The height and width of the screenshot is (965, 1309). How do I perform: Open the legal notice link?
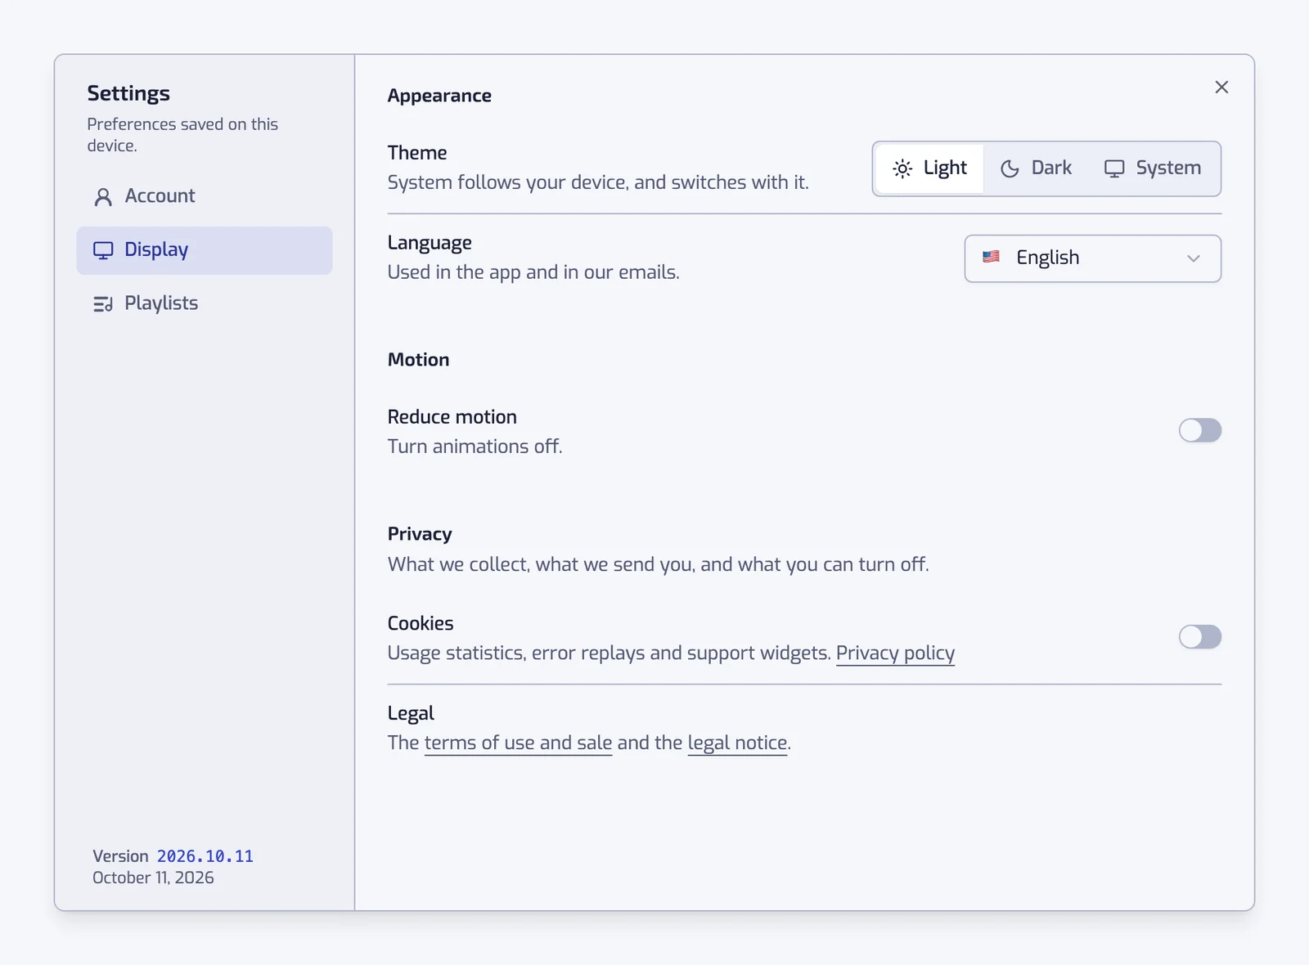click(x=737, y=743)
